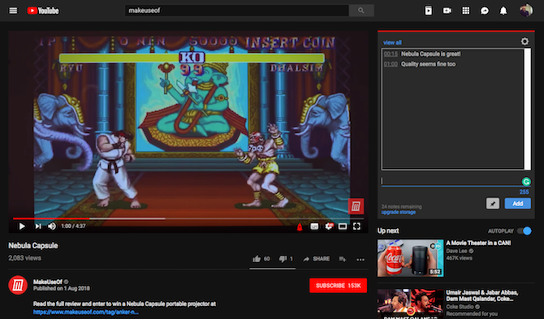Switch to theater mode

click(x=343, y=226)
